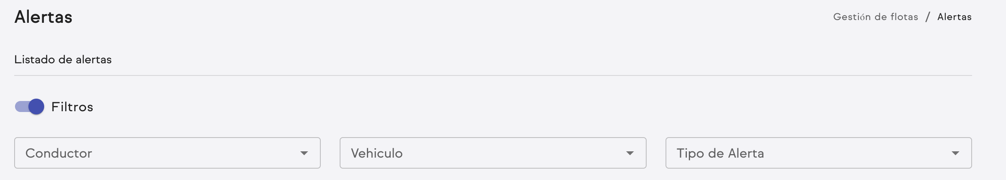
Task: Click the Conductor placeholder text
Action: point(59,153)
